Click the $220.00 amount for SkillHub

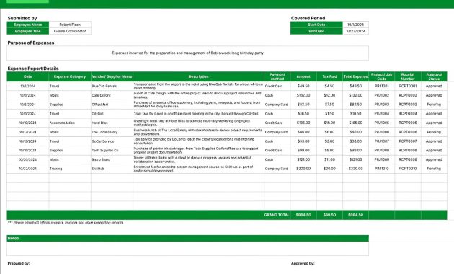[303, 169]
